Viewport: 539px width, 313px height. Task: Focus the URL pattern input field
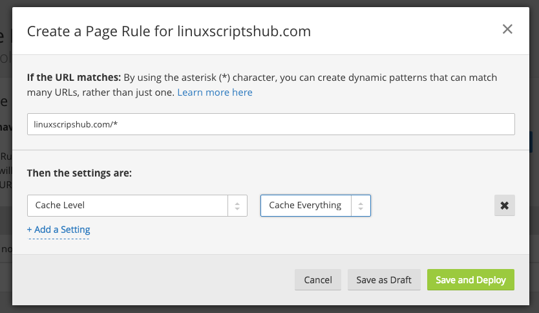[x=271, y=124]
